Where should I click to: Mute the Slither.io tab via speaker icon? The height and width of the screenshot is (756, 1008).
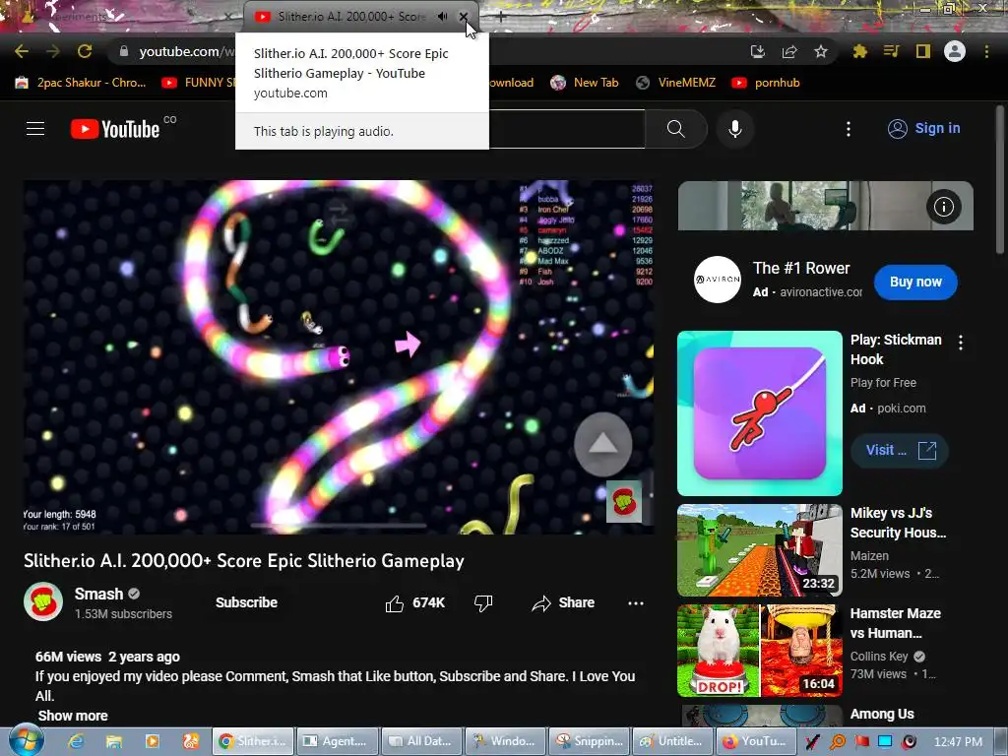(x=442, y=17)
